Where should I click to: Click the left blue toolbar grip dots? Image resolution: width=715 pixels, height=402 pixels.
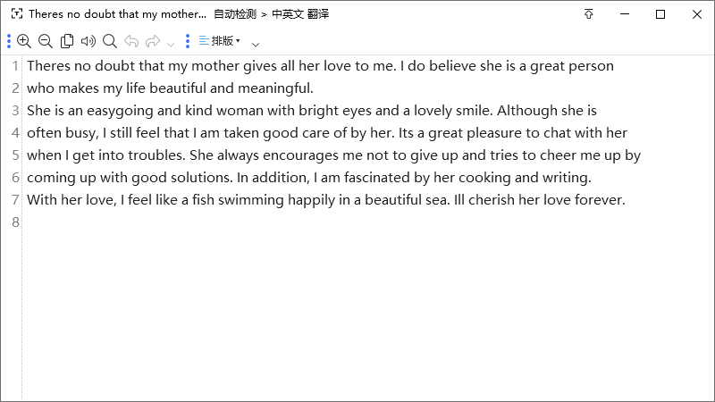[9, 41]
